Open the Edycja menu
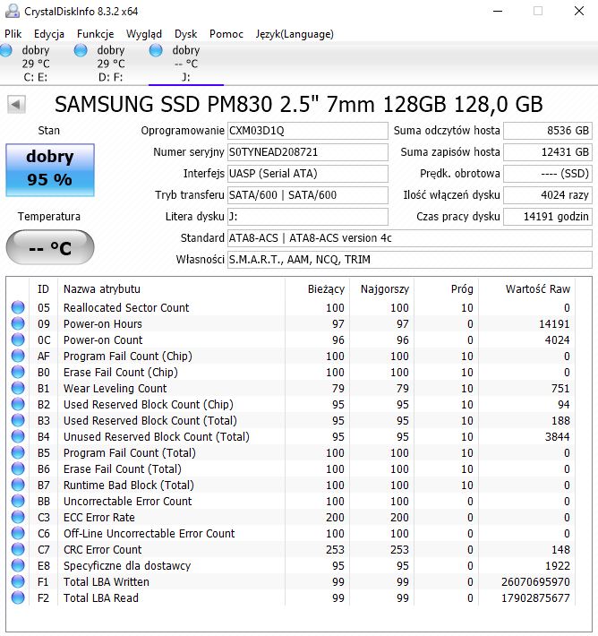 (x=49, y=34)
